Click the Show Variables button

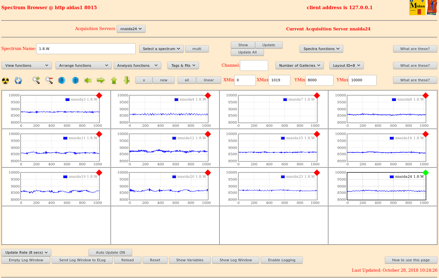click(x=190, y=260)
